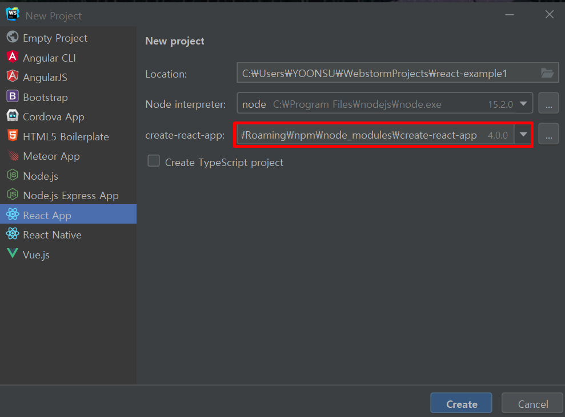Close the New Project dialog
565x417 pixels.
(x=549, y=14)
